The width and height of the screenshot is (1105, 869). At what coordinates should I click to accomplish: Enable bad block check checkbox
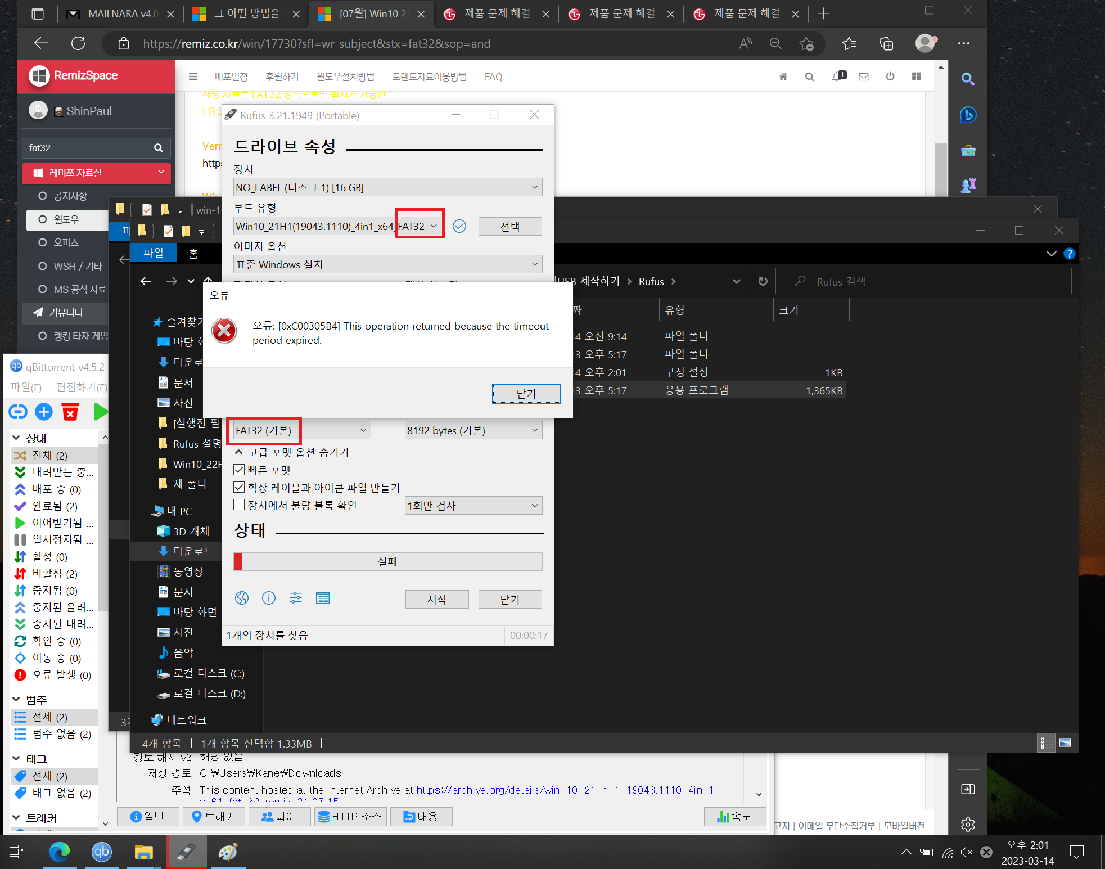pos(239,505)
